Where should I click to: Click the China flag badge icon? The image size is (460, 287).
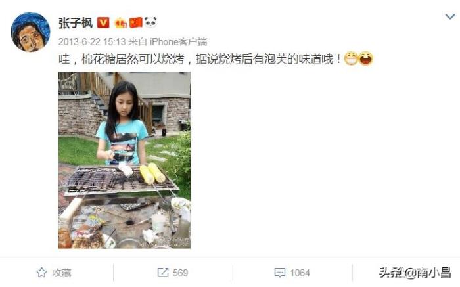(136, 22)
